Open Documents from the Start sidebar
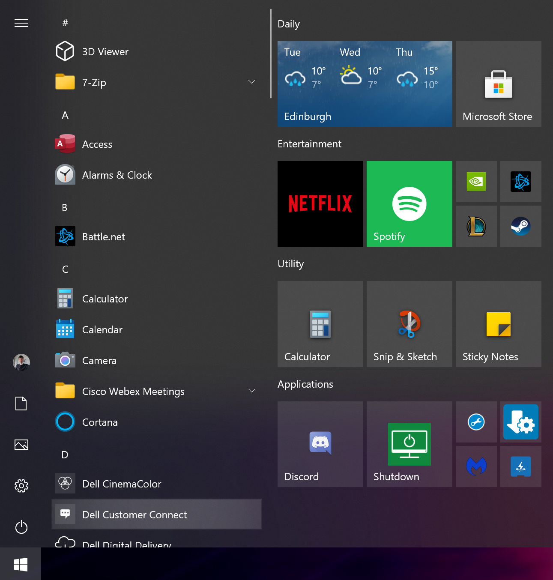The image size is (553, 580). [x=21, y=404]
